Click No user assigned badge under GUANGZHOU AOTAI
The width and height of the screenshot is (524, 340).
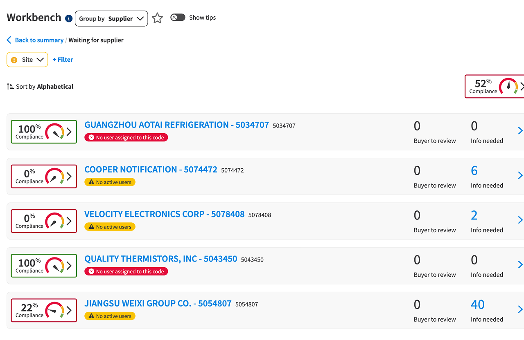click(126, 137)
